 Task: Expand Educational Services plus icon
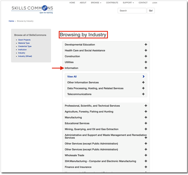click(x=146, y=123)
